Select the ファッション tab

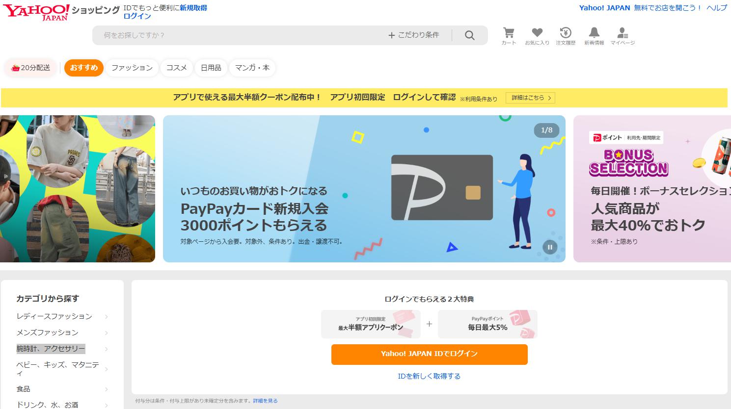[x=132, y=68]
